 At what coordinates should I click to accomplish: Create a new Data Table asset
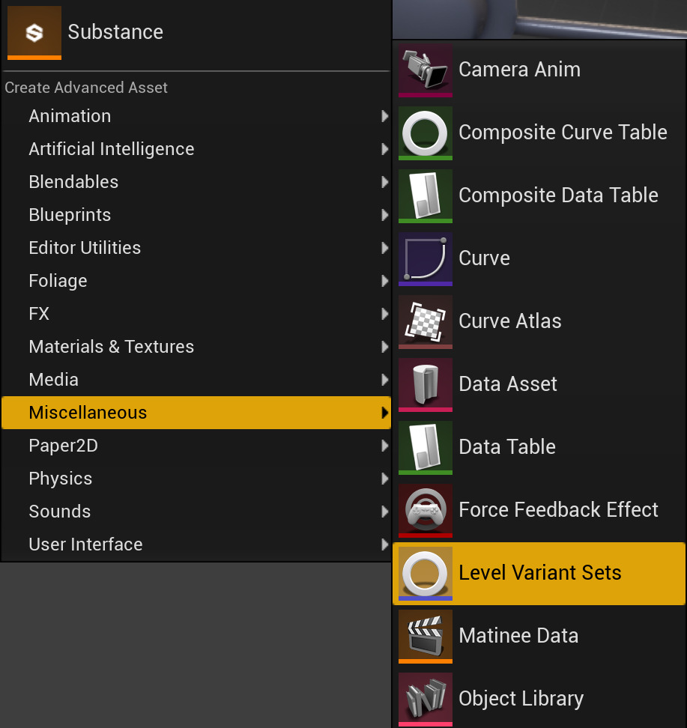[x=506, y=447]
